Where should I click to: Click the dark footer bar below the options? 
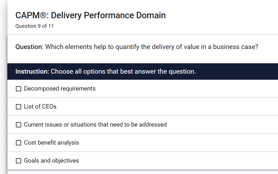139,173
